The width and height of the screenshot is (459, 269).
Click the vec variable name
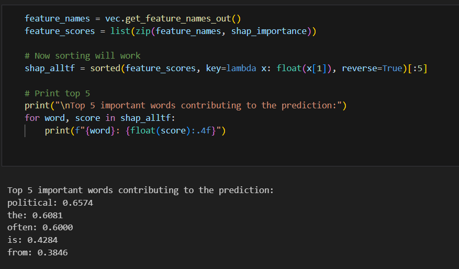[x=113, y=19]
